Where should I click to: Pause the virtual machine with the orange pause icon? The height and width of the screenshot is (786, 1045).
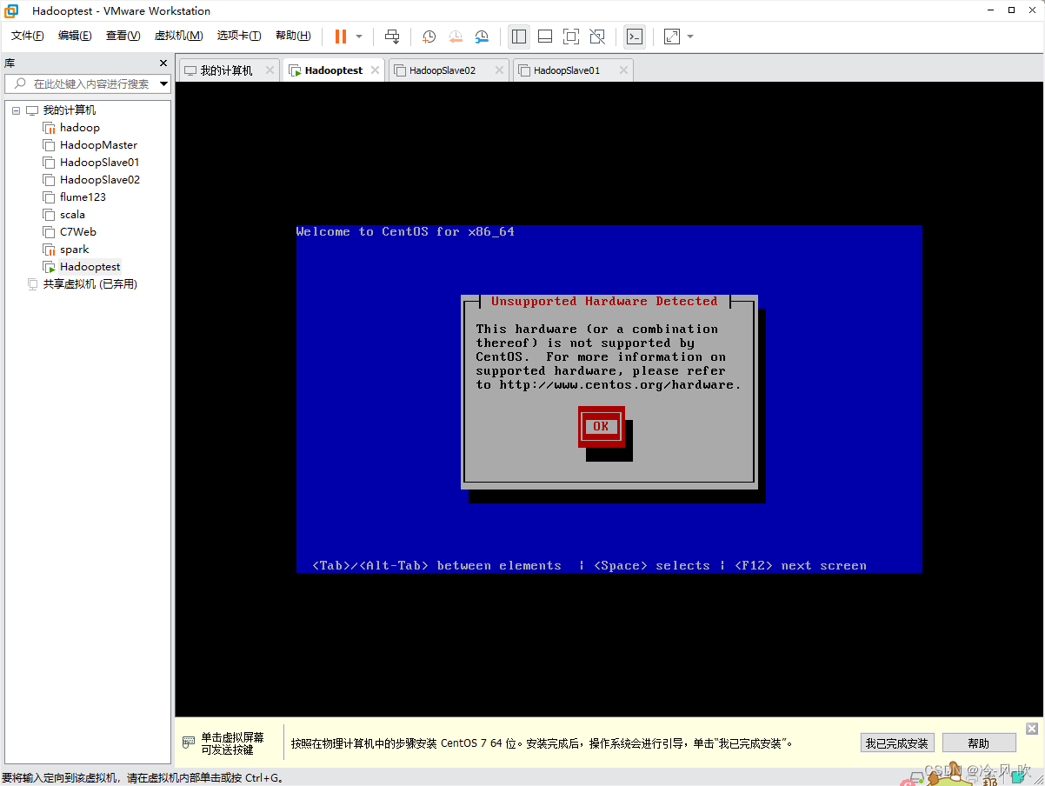point(341,37)
